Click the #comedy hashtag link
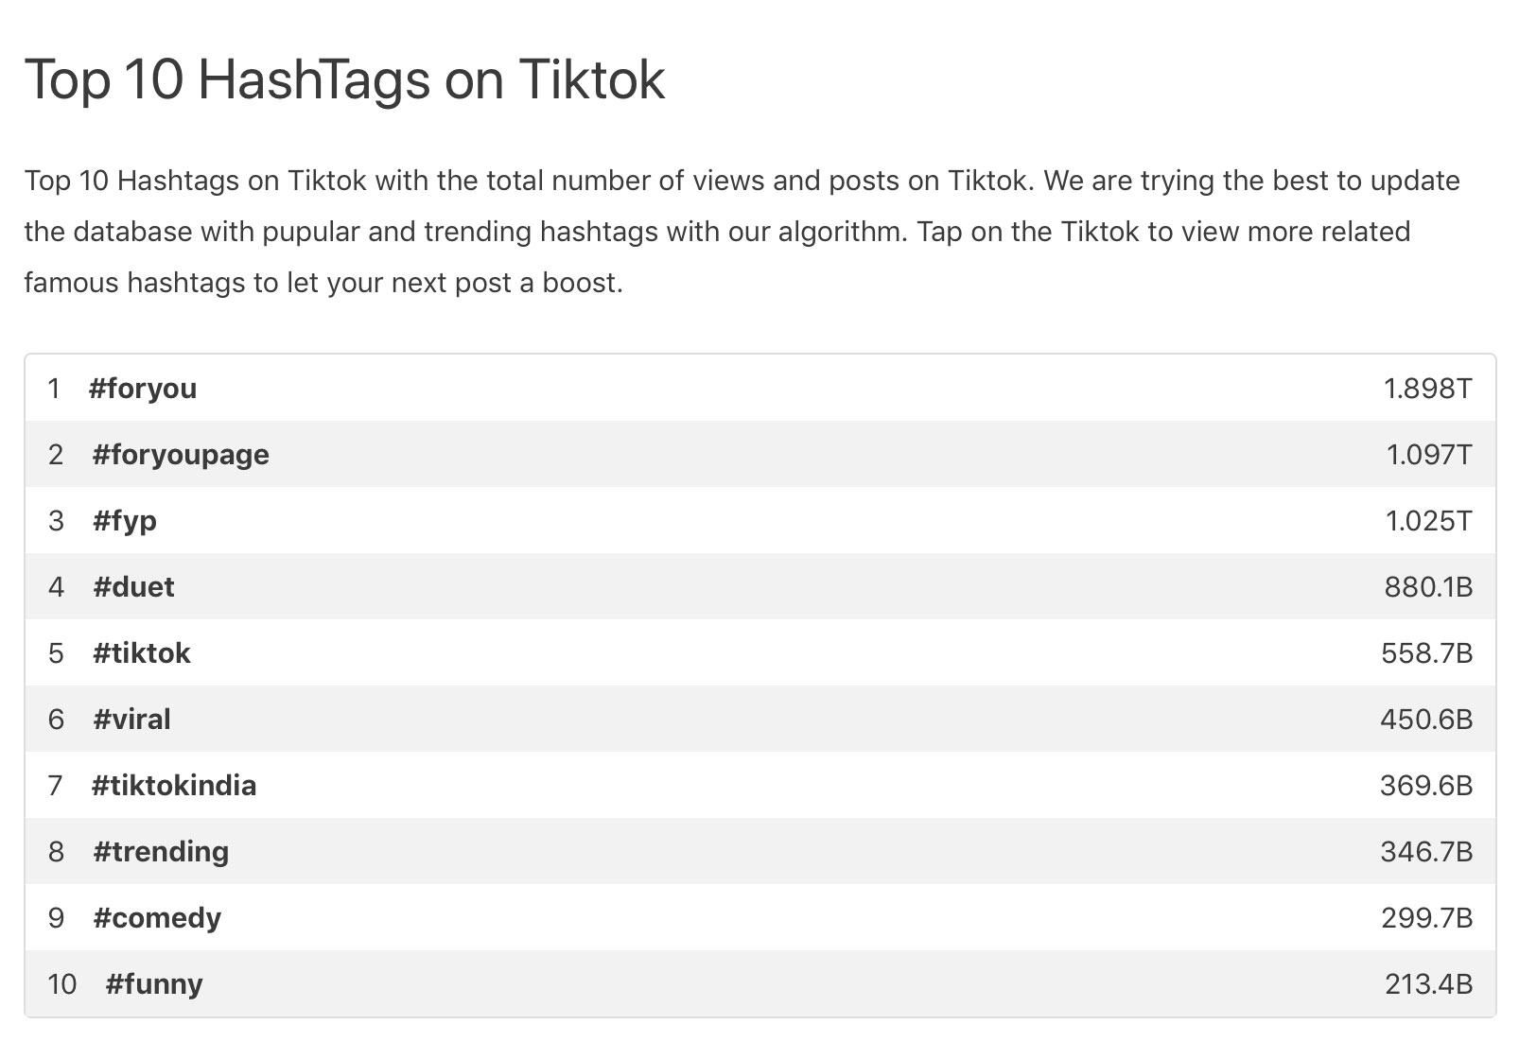 click(157, 918)
